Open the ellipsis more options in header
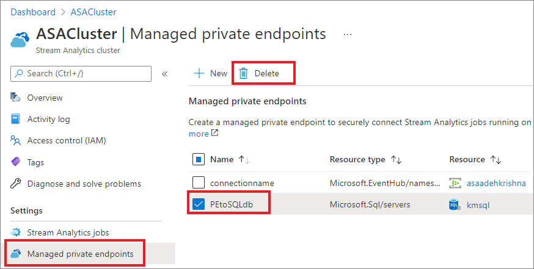This screenshot has width=534, height=269. (348, 34)
